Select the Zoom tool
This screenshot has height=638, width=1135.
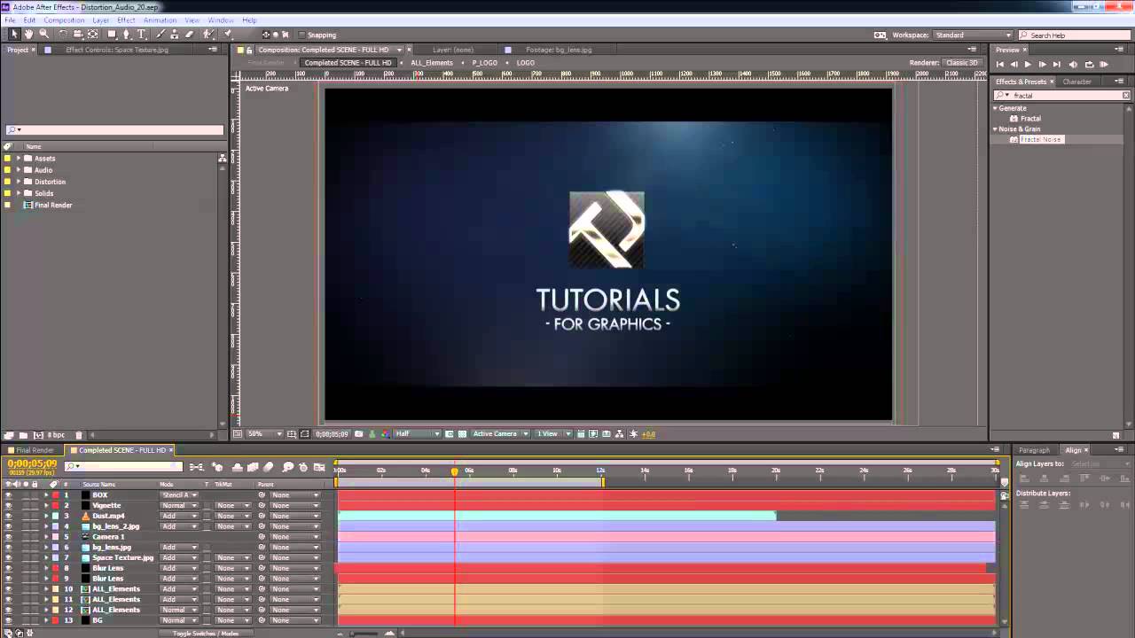click(x=43, y=35)
